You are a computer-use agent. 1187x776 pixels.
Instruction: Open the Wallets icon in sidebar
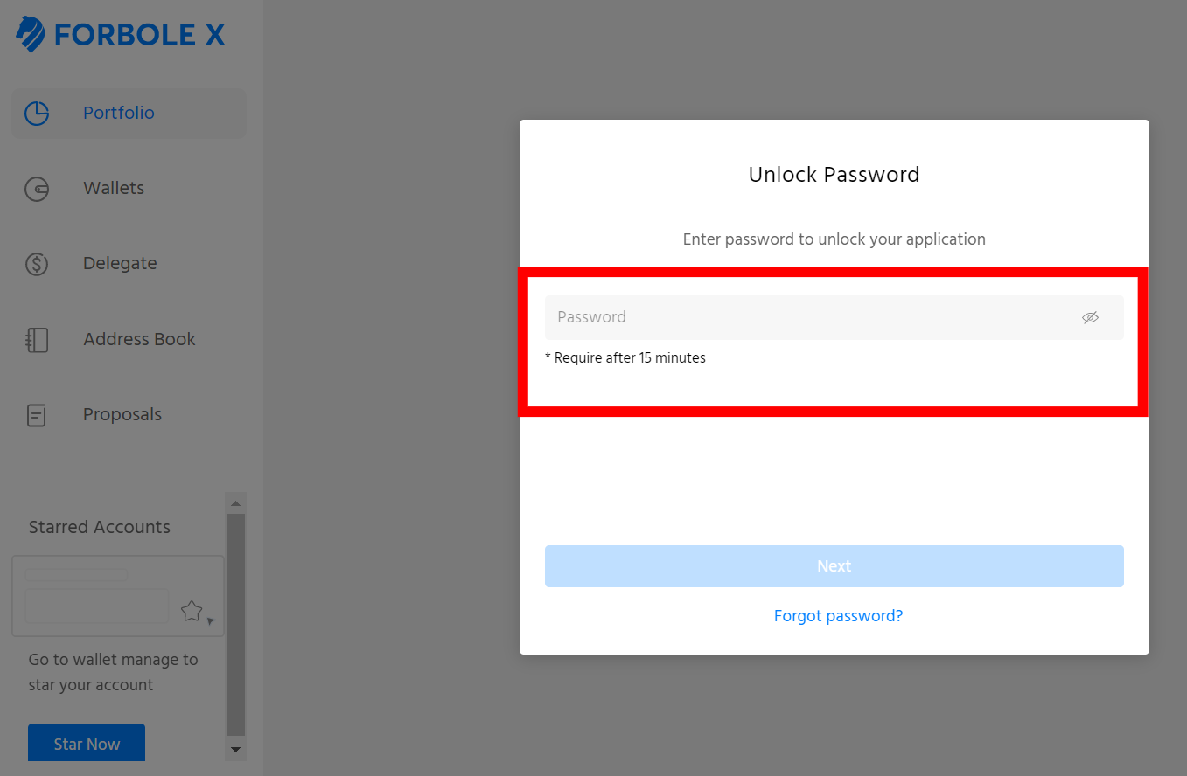[x=37, y=189]
